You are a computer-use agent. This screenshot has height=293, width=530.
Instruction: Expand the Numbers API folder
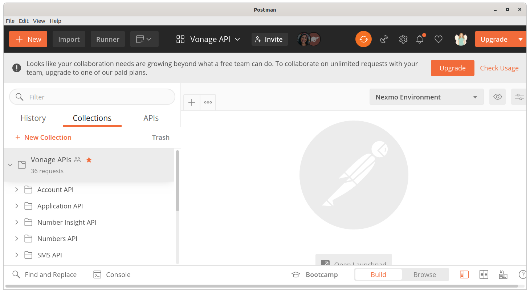[17, 239]
